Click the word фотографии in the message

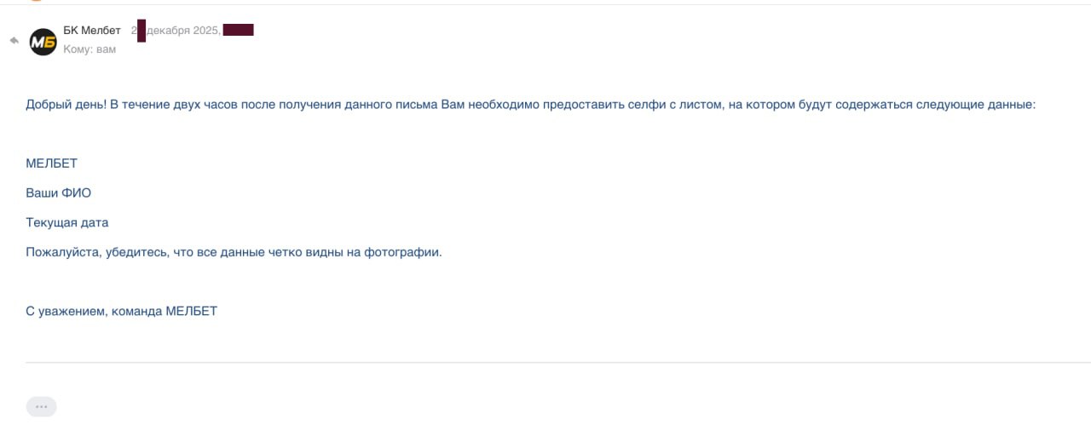click(402, 253)
